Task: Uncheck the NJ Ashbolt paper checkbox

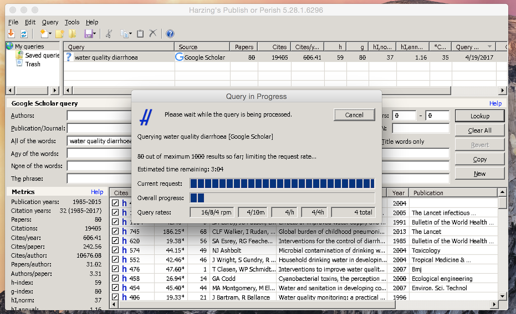Action: click(115, 250)
